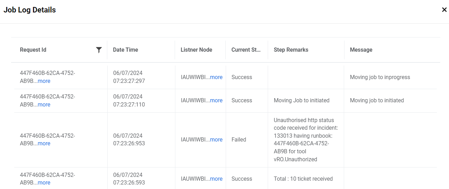Screen dimensions: 449x189
Task: Select the Failed status cell
Action: [x=239, y=140]
